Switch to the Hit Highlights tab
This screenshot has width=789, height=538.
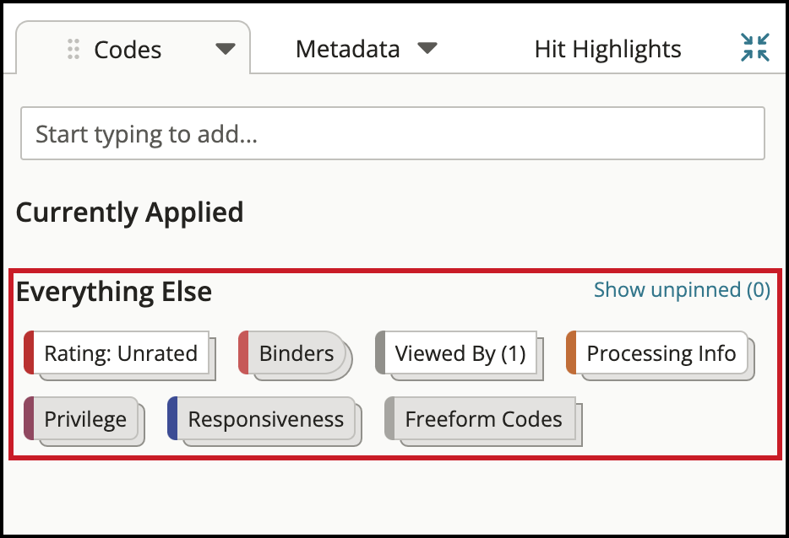coord(607,49)
